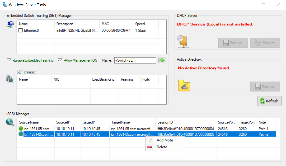Click the iSCSI Manager globe icon
The height and width of the screenshot is (166, 286).
click(10, 122)
